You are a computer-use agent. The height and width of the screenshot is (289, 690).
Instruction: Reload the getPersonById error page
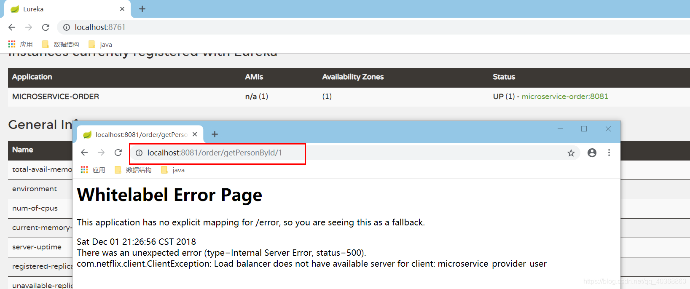118,153
